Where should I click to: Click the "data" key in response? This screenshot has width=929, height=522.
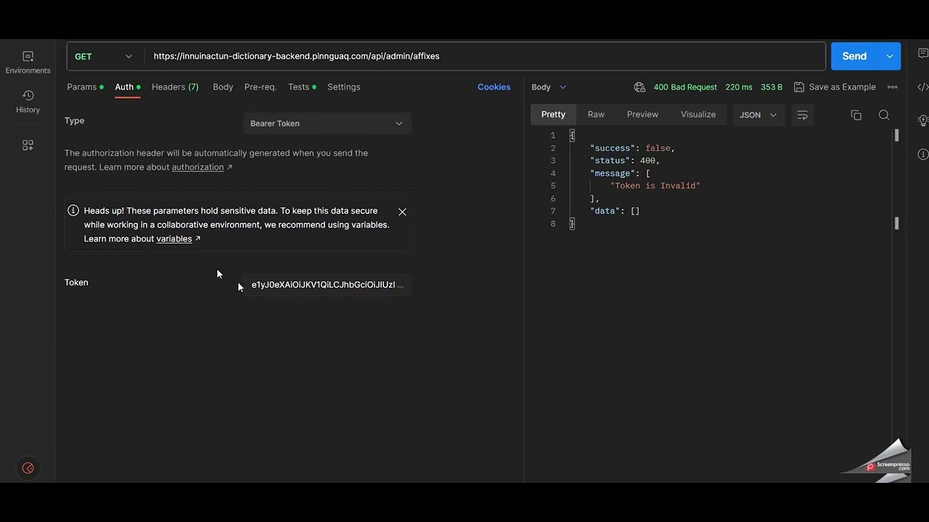[605, 211]
